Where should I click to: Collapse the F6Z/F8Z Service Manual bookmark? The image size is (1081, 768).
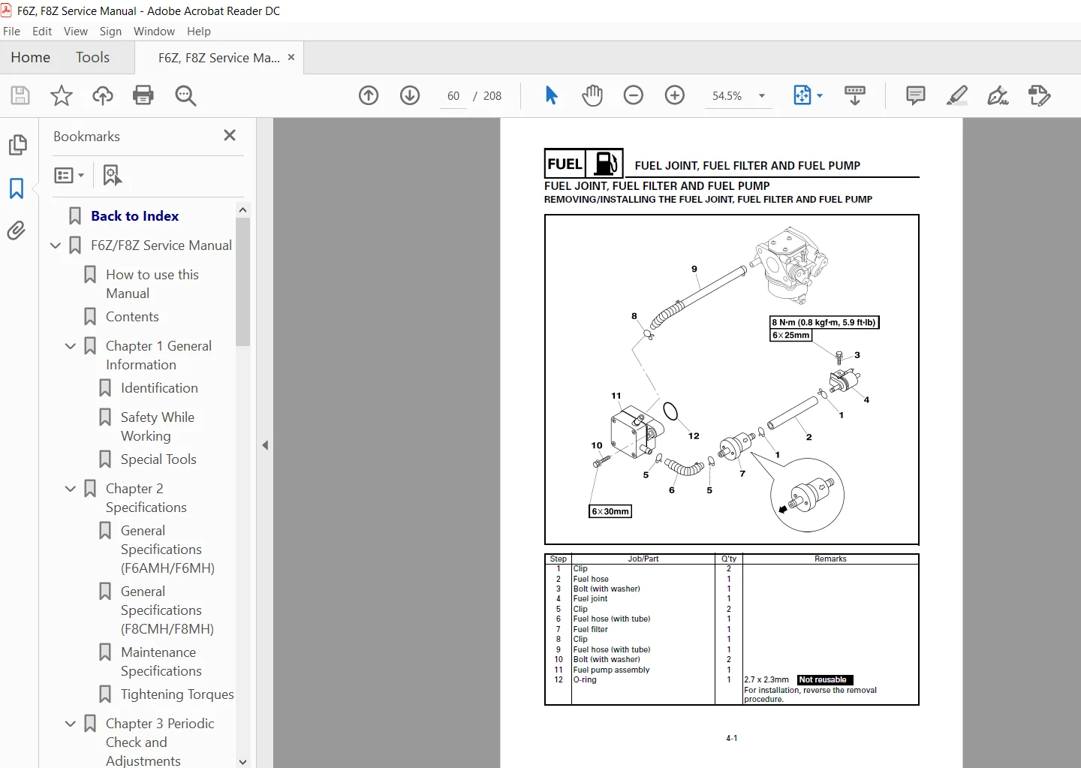tap(55, 245)
